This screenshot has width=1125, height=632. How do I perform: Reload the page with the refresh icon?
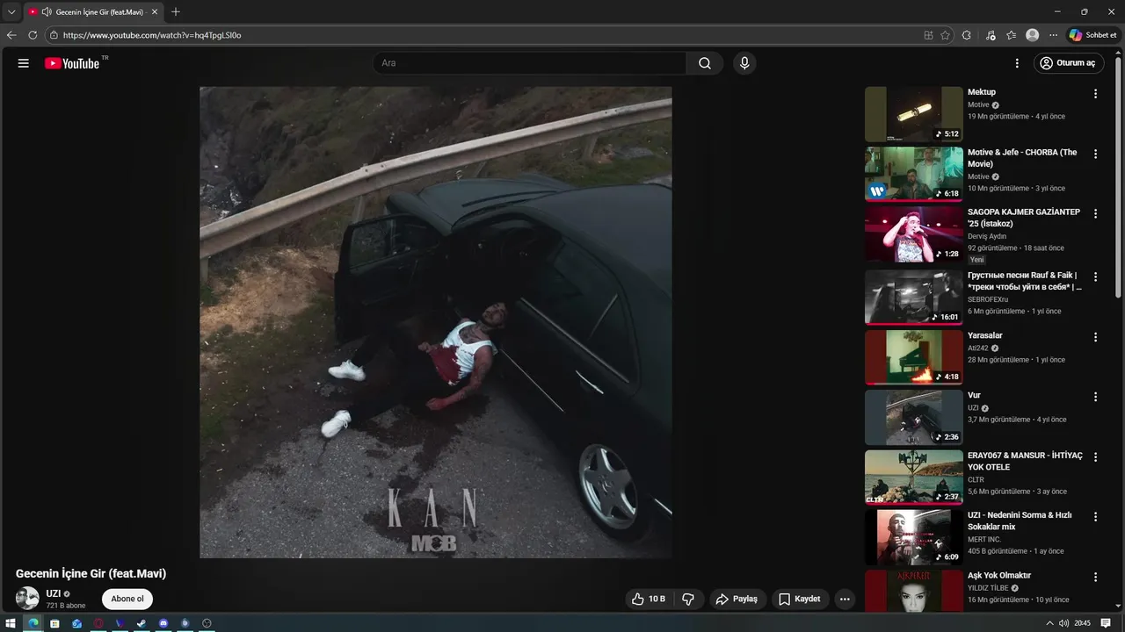(33, 35)
